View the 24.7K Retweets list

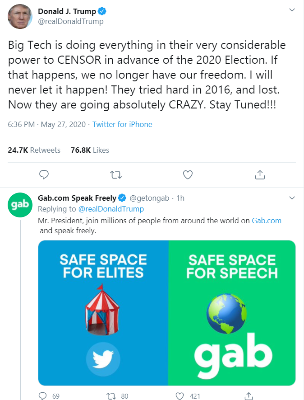click(x=34, y=150)
